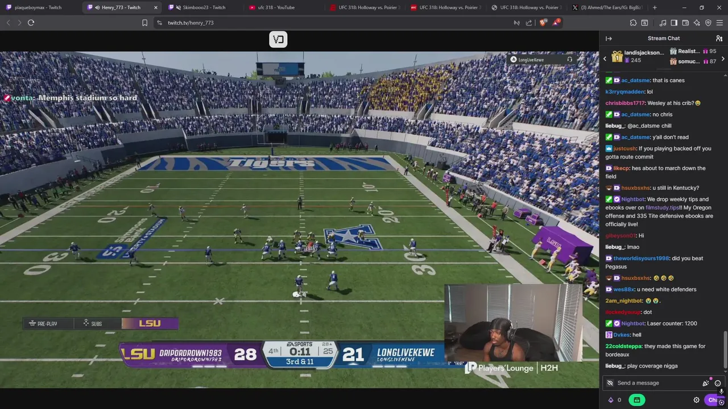728x409 pixels.
Task: Click chat username hsuxbsxhs asking about Kentucky
Action: [636, 188]
